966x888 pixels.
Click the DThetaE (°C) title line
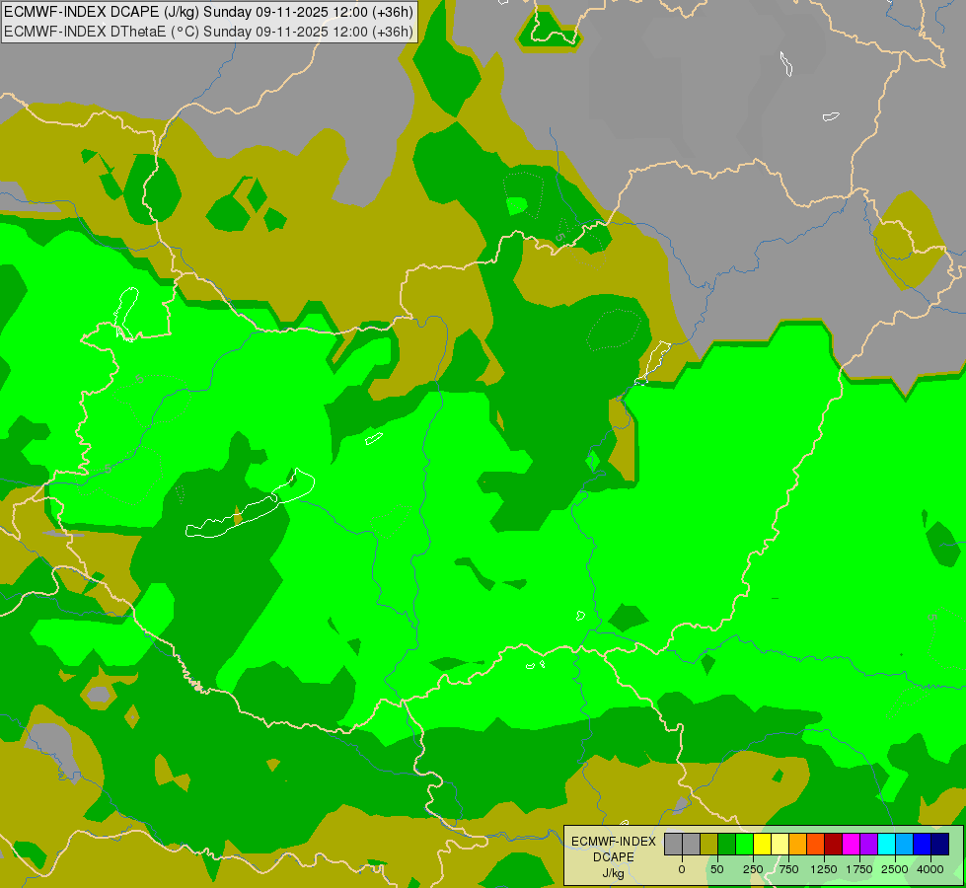point(208,31)
